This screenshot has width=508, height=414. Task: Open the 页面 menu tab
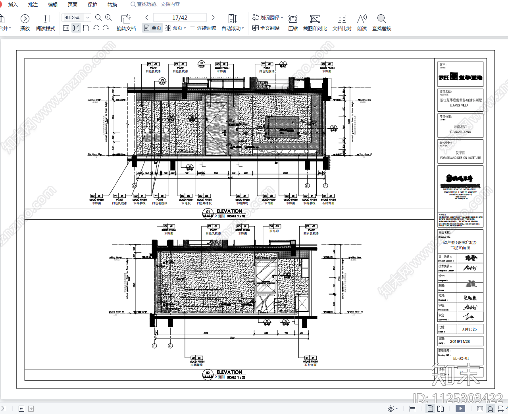(73, 5)
